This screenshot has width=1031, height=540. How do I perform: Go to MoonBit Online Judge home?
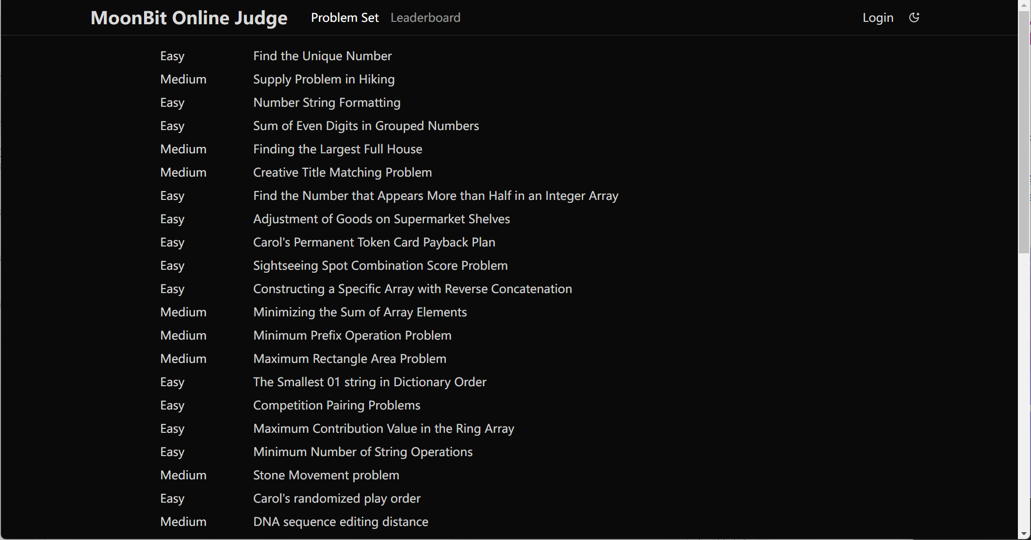tap(189, 17)
